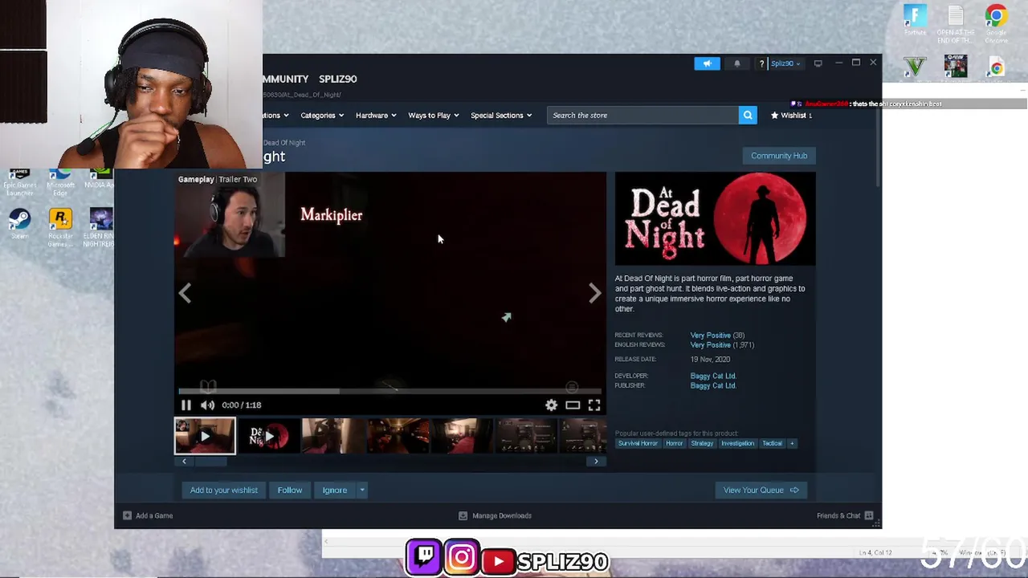Go to previous media with left arrow
This screenshot has width=1028, height=578.
185,294
